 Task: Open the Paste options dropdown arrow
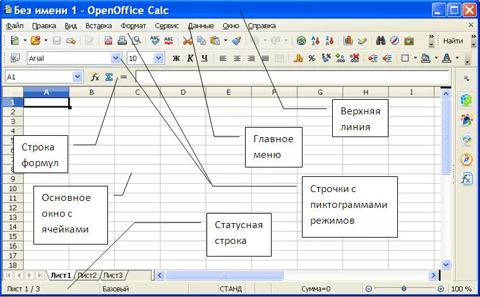(x=225, y=40)
